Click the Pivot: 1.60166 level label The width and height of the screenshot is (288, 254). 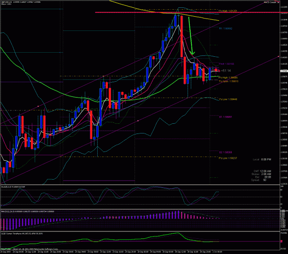(226, 64)
